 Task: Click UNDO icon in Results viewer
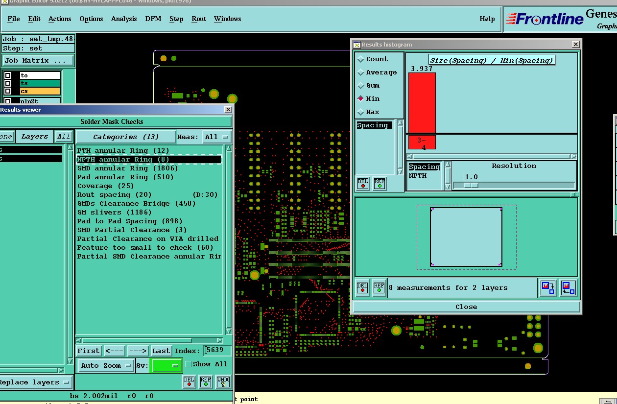[223, 381]
